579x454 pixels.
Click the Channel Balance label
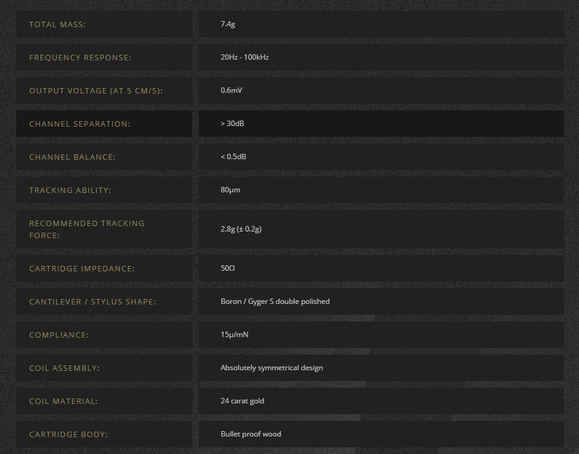point(72,157)
